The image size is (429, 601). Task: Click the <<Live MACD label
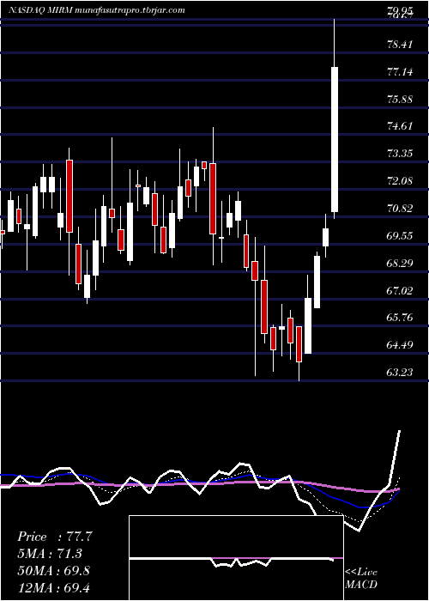(361, 579)
